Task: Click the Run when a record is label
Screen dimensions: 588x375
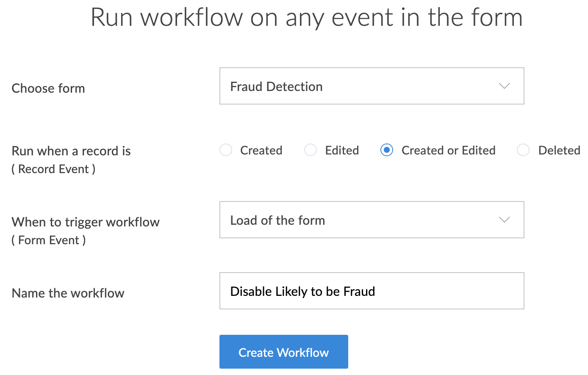Action: (71, 151)
